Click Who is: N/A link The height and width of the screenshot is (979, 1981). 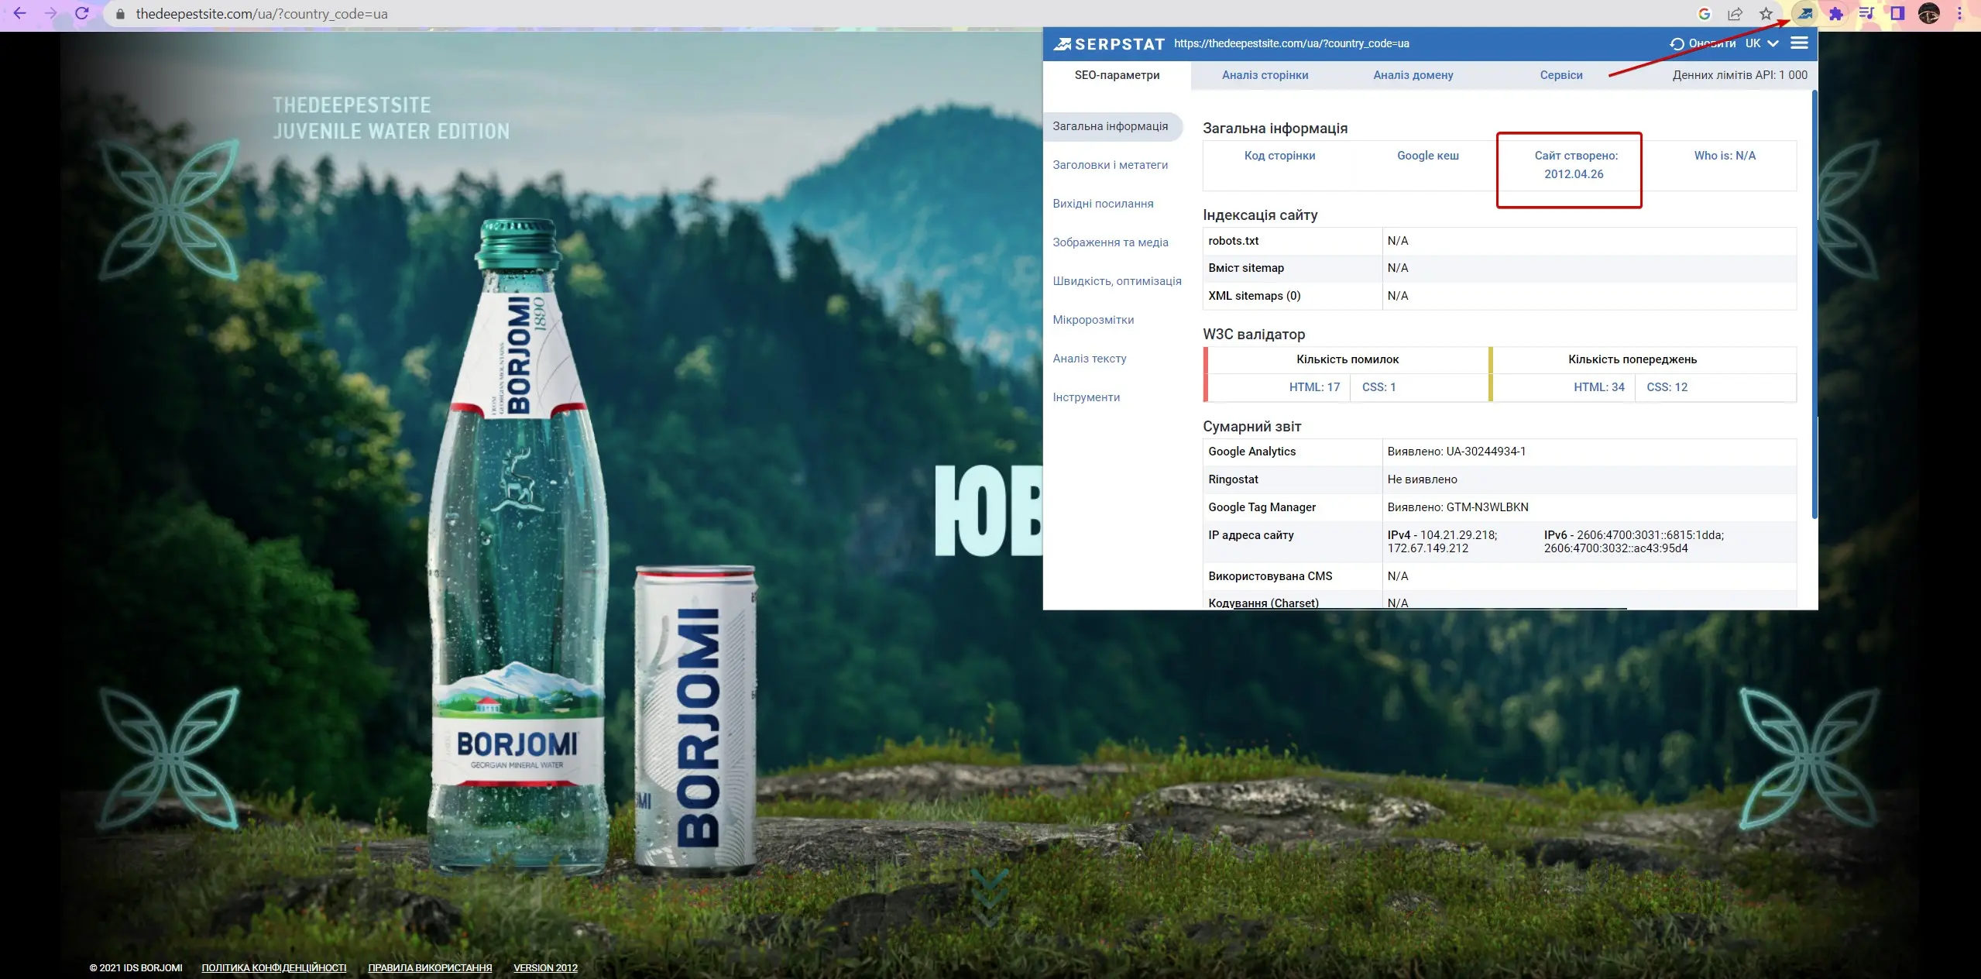point(1724,156)
